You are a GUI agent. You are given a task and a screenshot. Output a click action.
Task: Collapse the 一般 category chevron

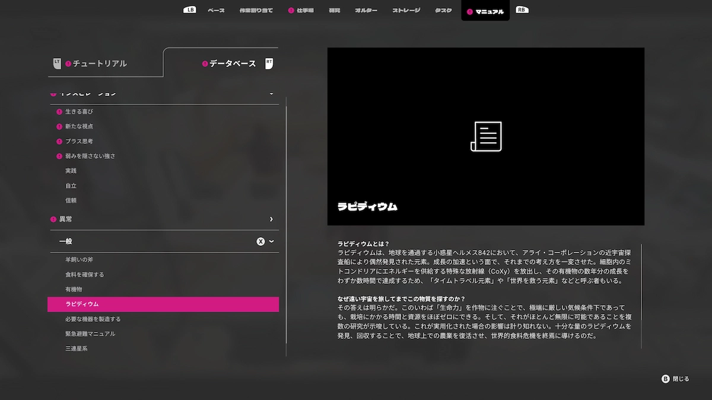272,241
